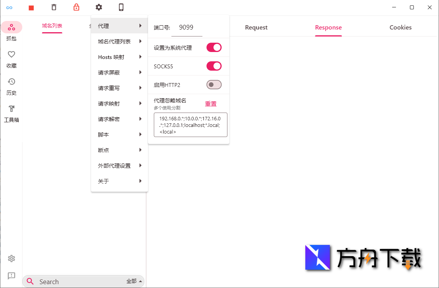Click the mobile device connection icon
439x288 pixels.
coord(121,7)
